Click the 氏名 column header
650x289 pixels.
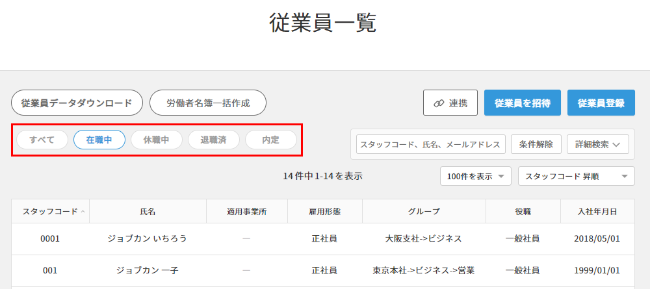(148, 212)
